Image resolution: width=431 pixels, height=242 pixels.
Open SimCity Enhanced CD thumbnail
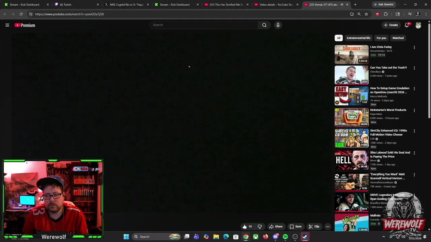click(351, 138)
